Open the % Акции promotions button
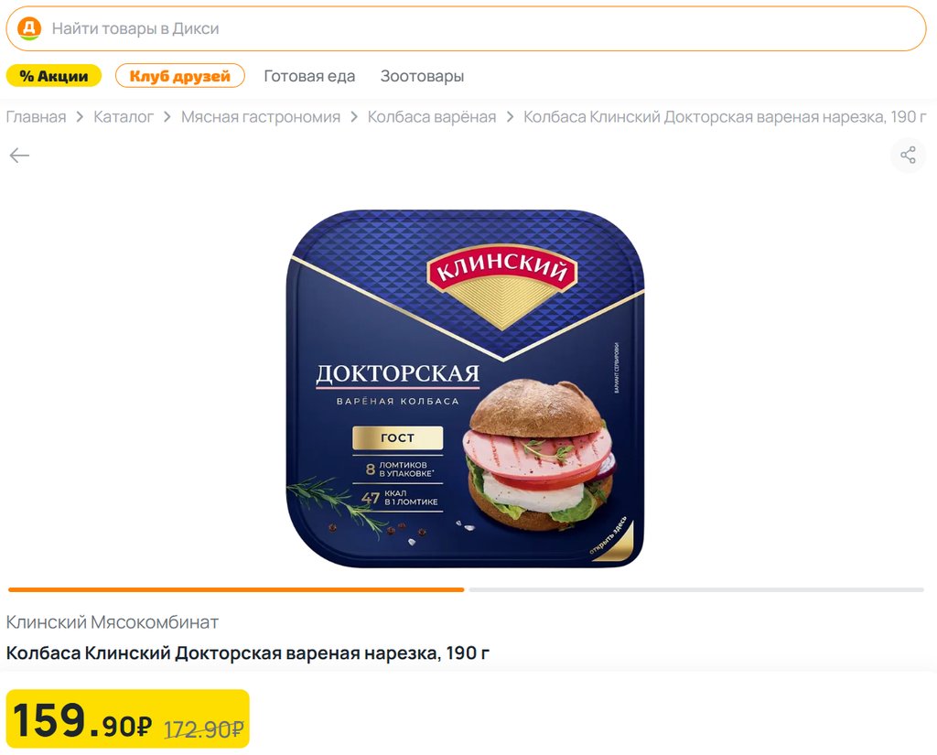937x755 pixels. [x=54, y=76]
